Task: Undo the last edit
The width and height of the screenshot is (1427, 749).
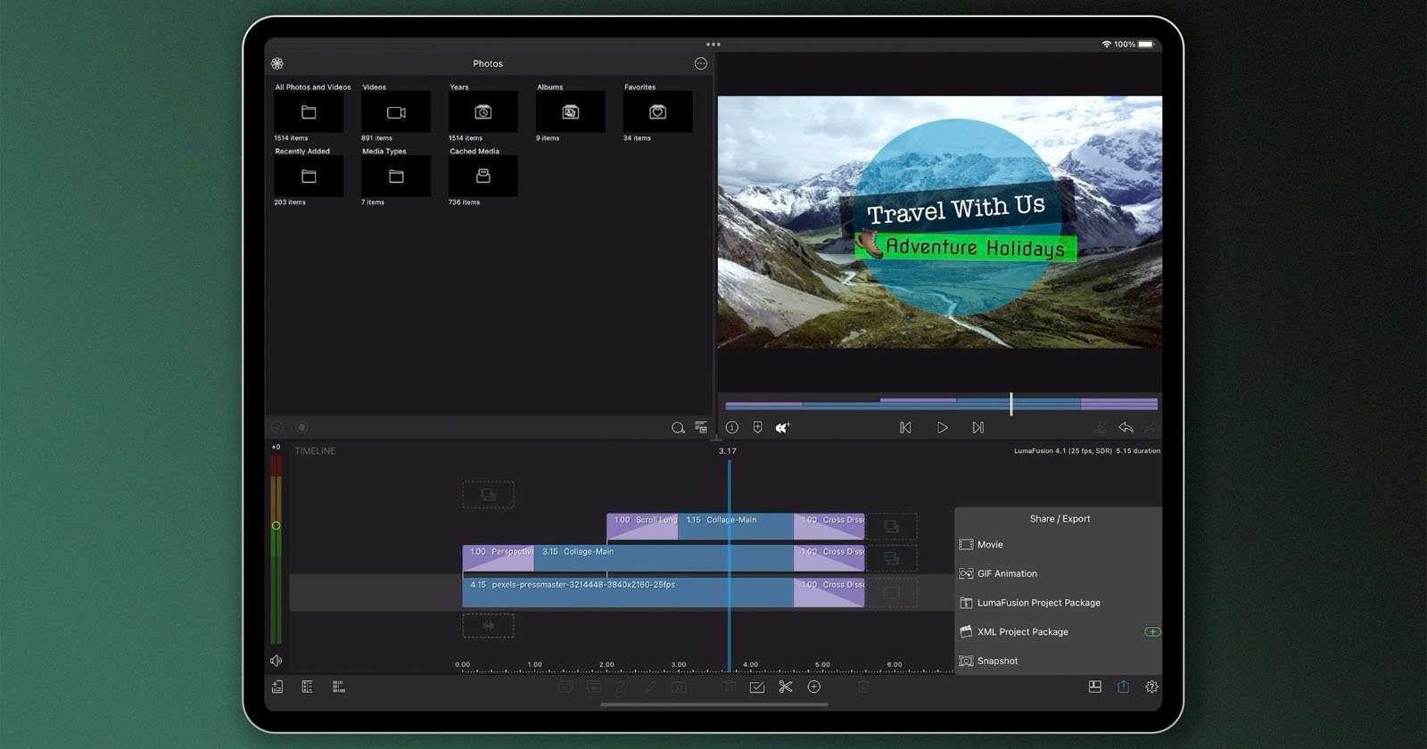Action: click(x=1126, y=428)
